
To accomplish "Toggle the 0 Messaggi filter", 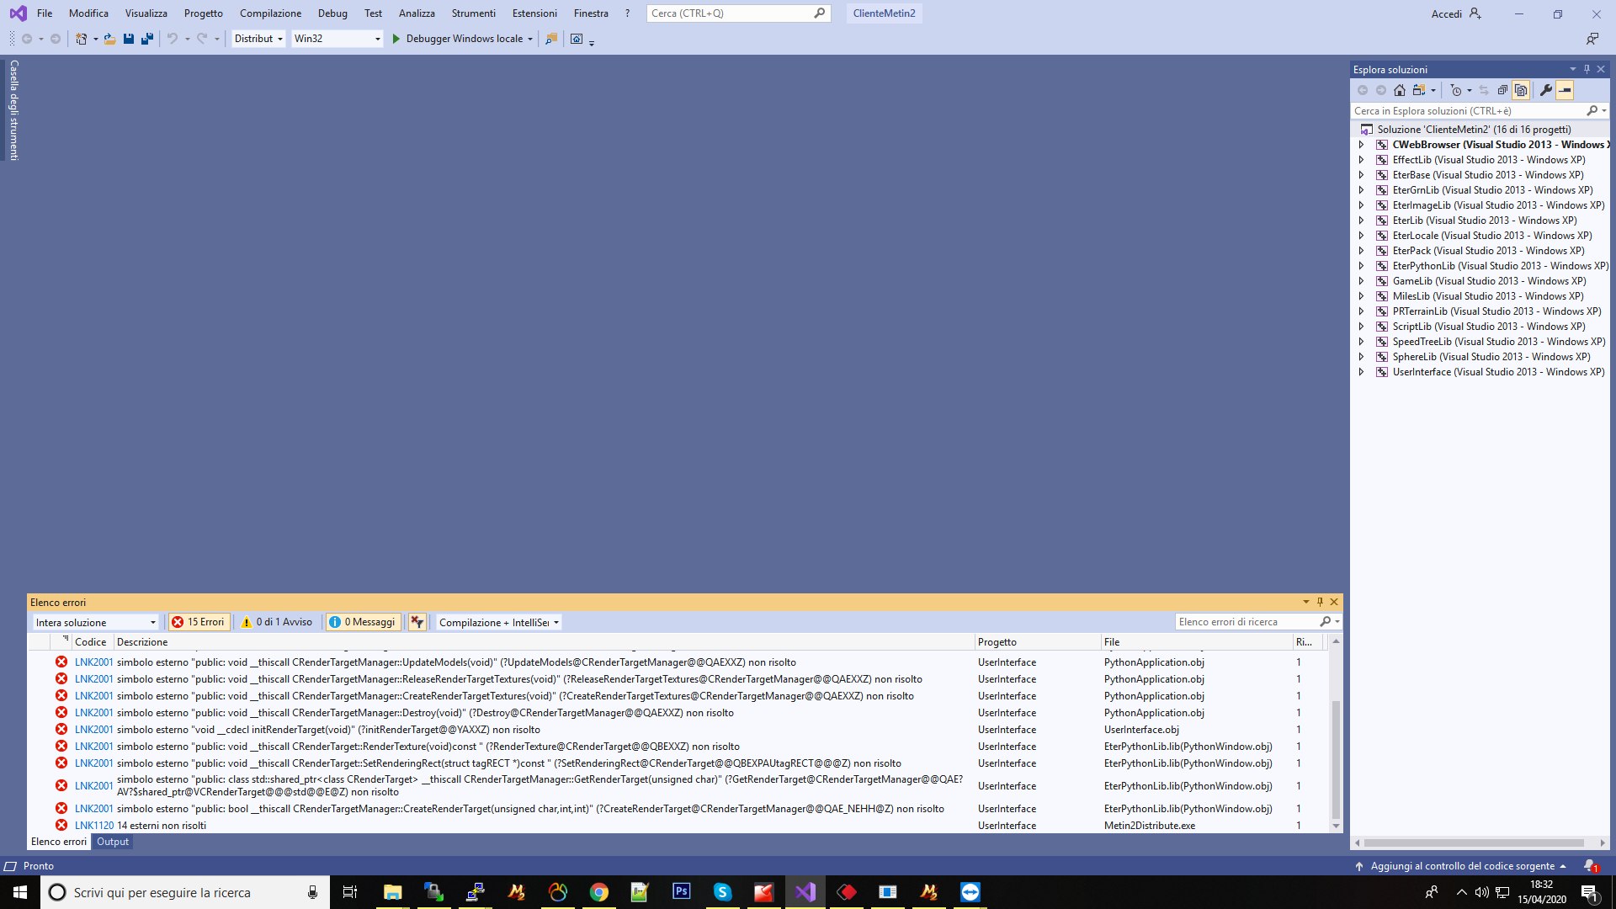I will [x=364, y=621].
